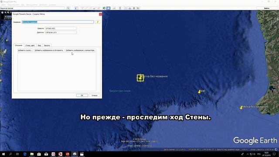
Task: Confirm the placemark with OK
Action: coord(82,96)
